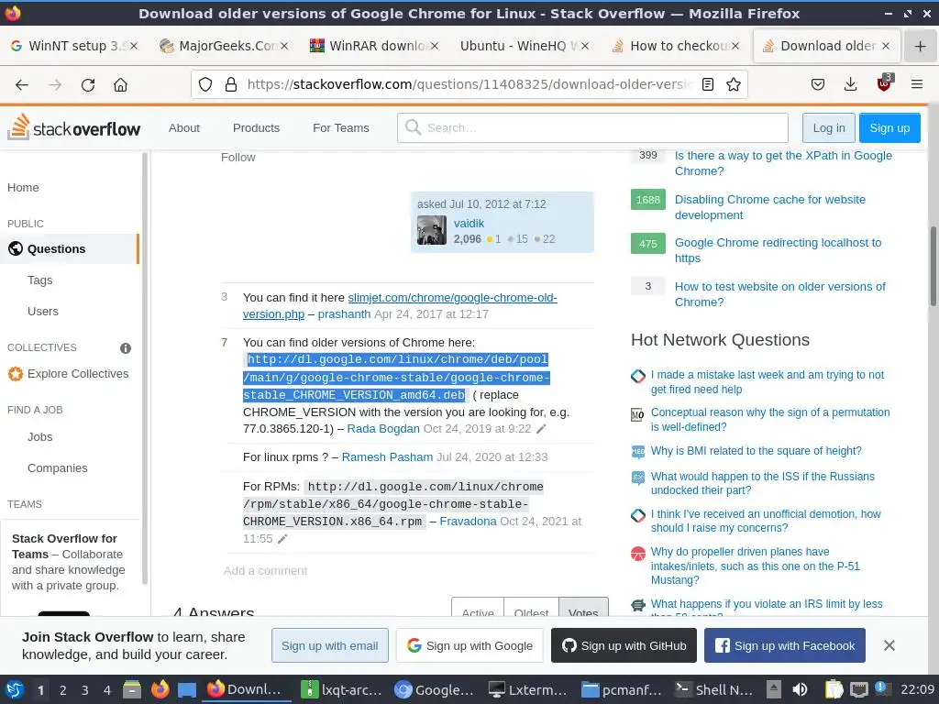This screenshot has height=704, width=939.
Task: Open Jobs in the sidebar
Action: pyautogui.click(x=40, y=437)
